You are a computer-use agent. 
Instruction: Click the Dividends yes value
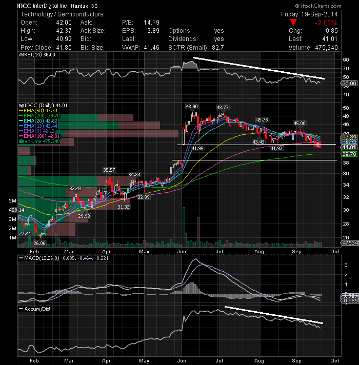coord(219,39)
